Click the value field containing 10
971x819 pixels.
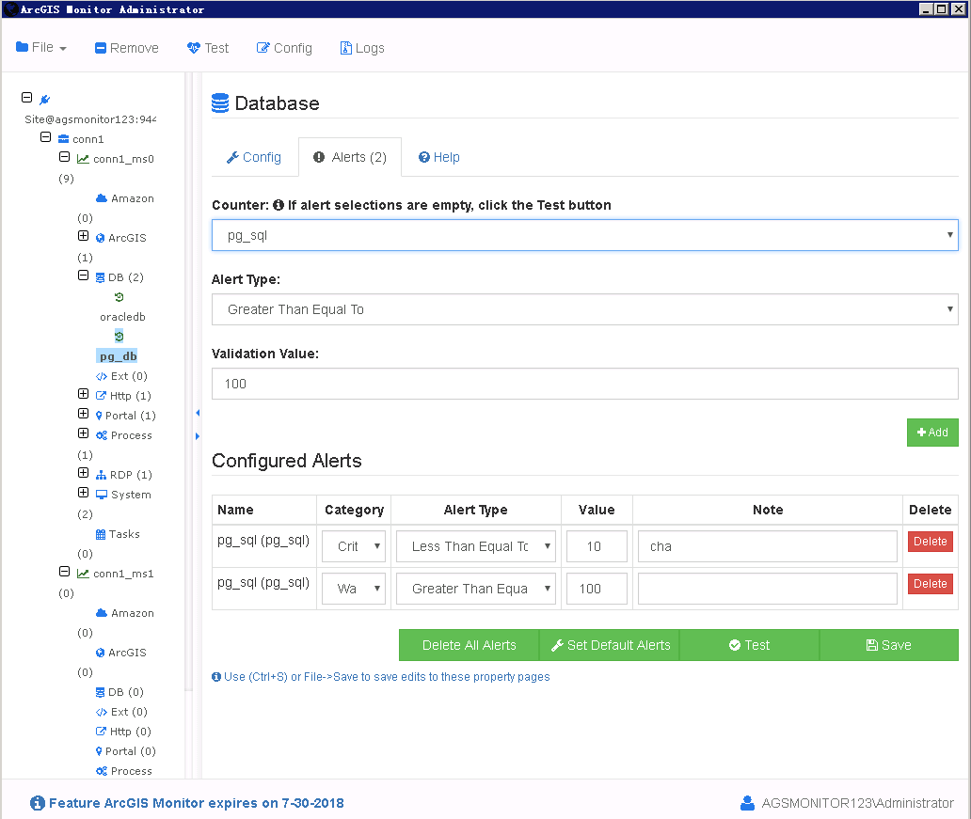click(x=597, y=546)
